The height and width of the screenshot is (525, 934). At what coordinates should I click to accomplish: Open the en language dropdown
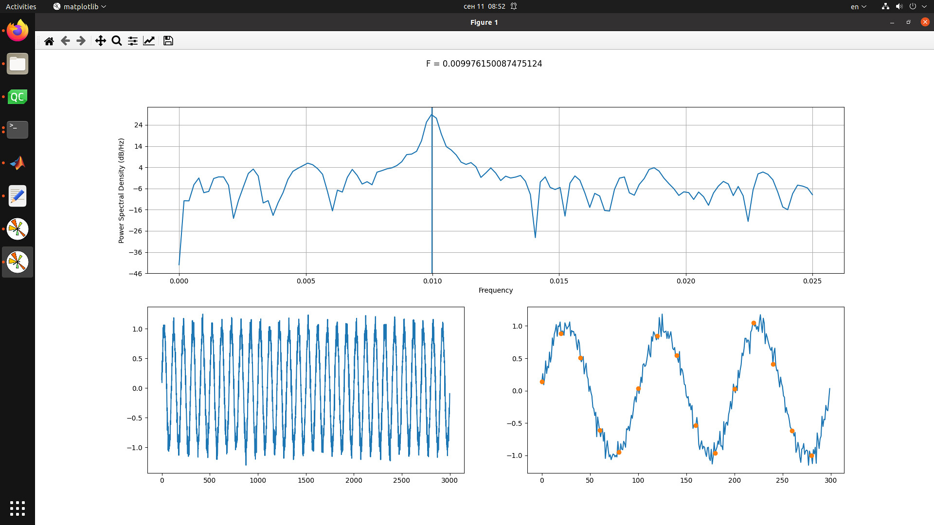click(x=858, y=6)
